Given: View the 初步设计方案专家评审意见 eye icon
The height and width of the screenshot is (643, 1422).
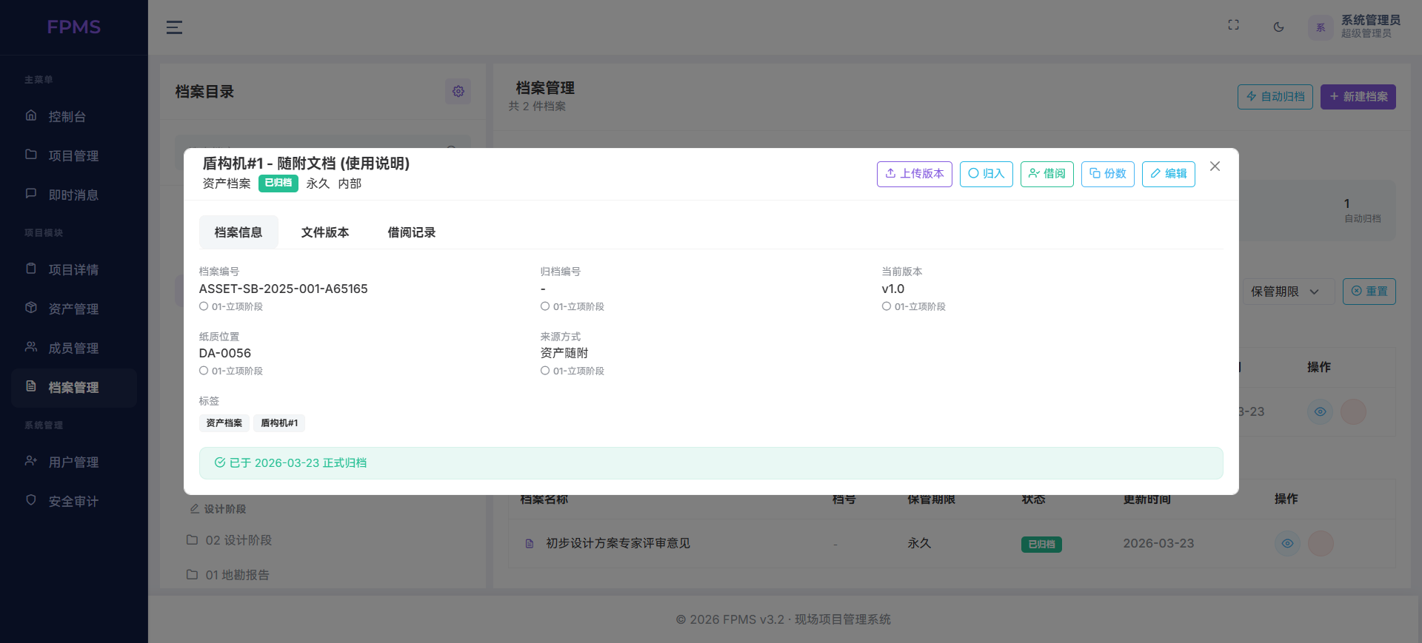Looking at the screenshot, I should point(1287,543).
